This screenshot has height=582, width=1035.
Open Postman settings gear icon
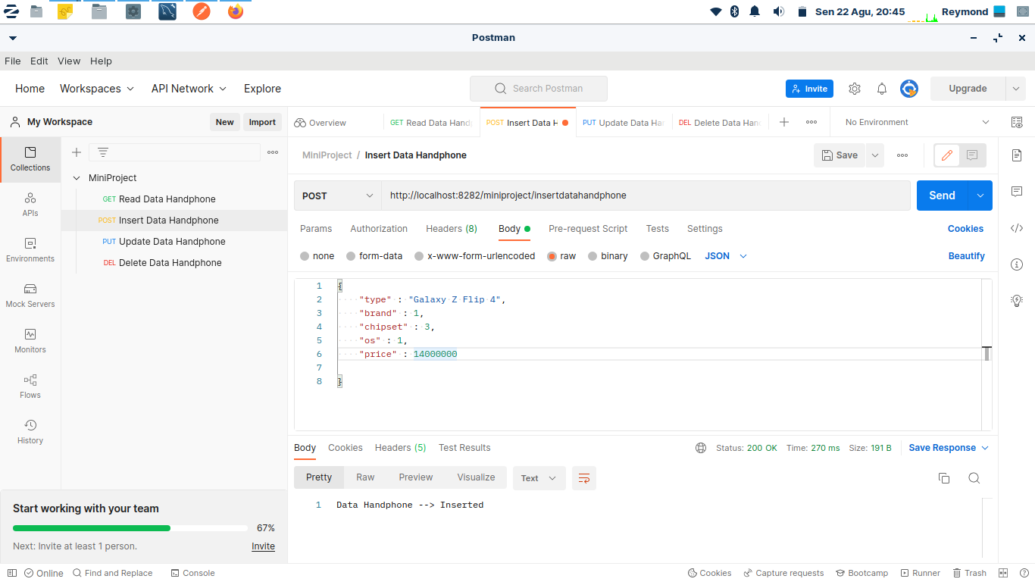[x=855, y=89]
